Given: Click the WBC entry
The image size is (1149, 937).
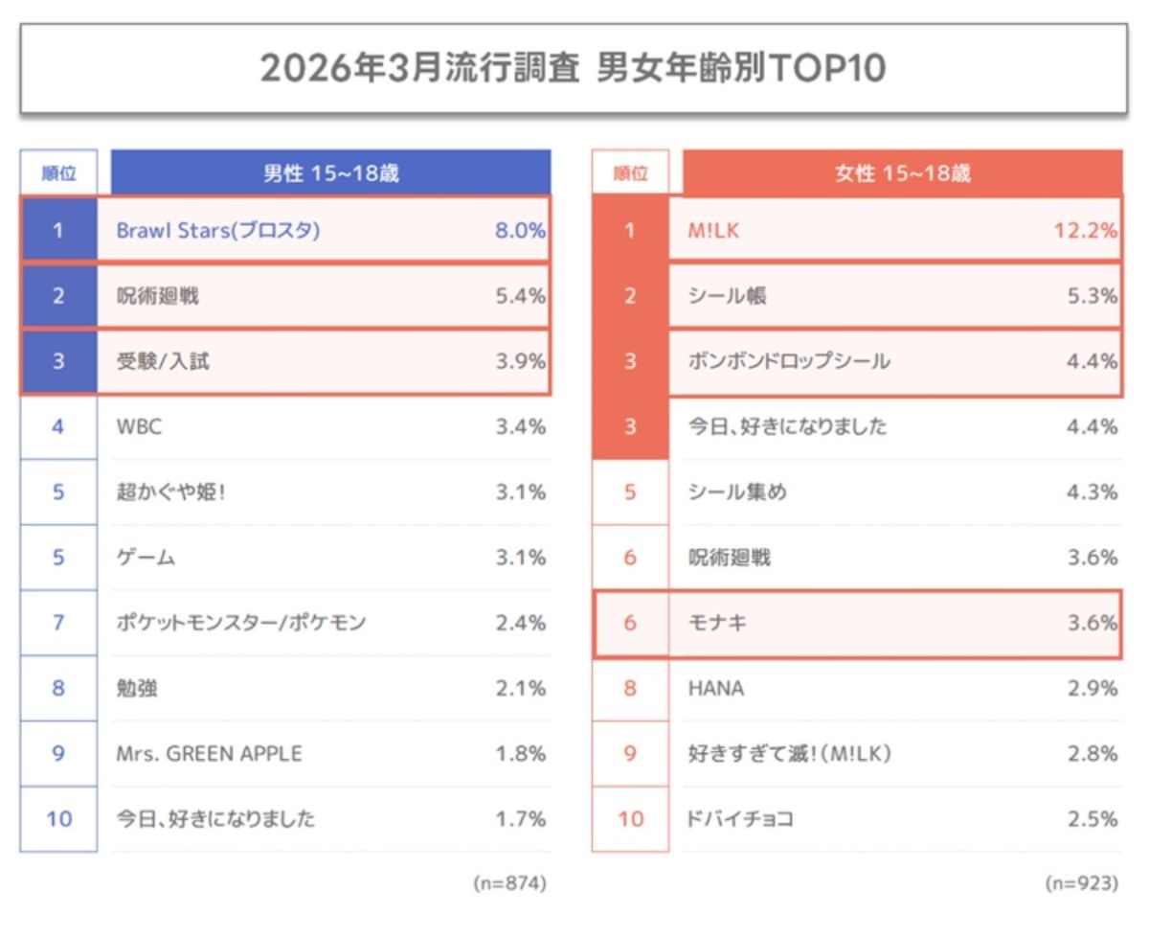Looking at the screenshot, I should (x=139, y=426).
